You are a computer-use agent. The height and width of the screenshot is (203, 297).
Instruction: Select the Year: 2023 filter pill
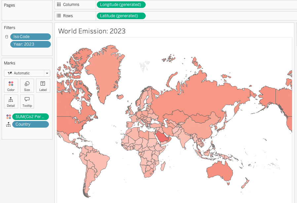point(30,44)
